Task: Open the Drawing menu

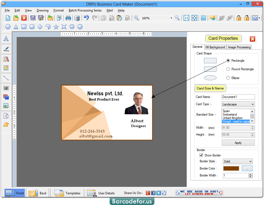Action: [x=43, y=10]
